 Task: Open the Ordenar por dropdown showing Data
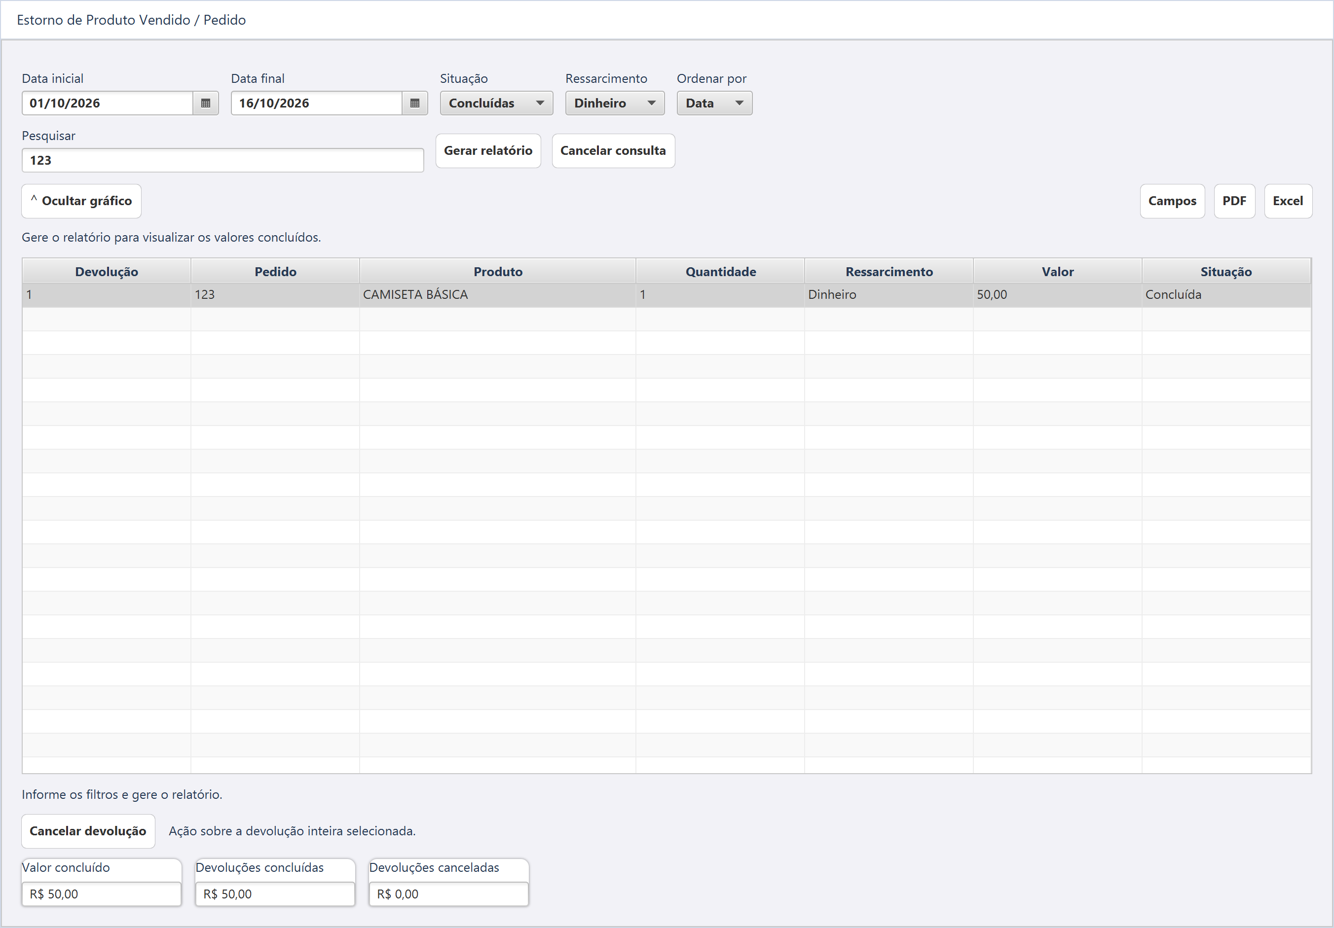pyautogui.click(x=714, y=103)
